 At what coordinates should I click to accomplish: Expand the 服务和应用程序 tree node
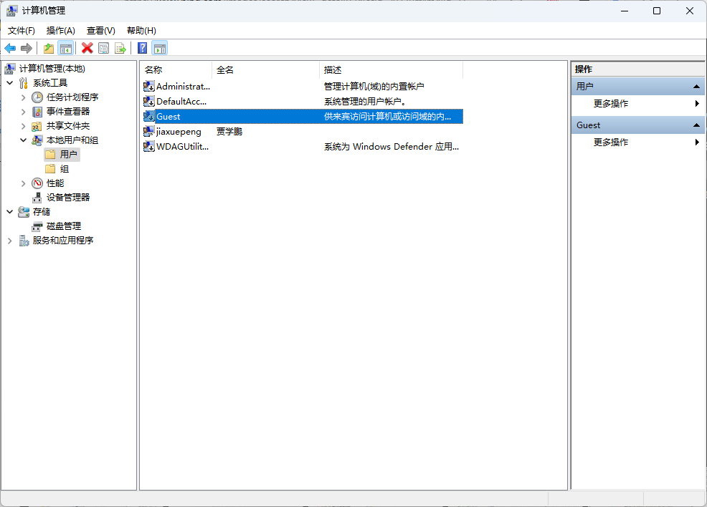click(9, 241)
